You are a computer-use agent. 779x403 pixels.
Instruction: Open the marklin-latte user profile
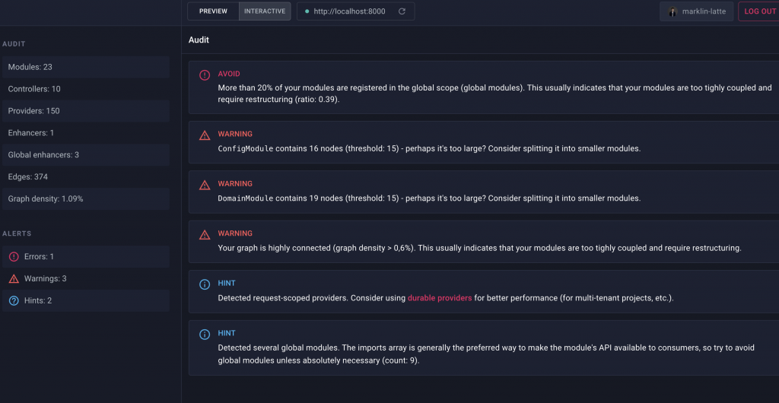(695, 11)
